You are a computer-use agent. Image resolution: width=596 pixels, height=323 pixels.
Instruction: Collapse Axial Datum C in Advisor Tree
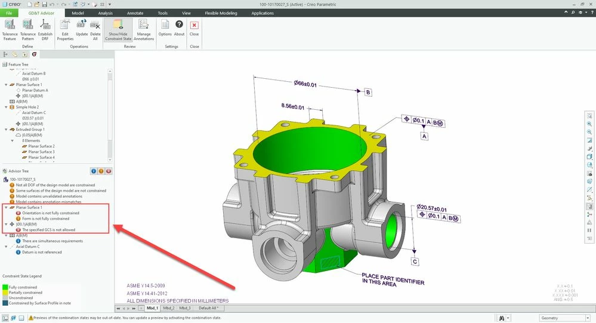[6, 247]
